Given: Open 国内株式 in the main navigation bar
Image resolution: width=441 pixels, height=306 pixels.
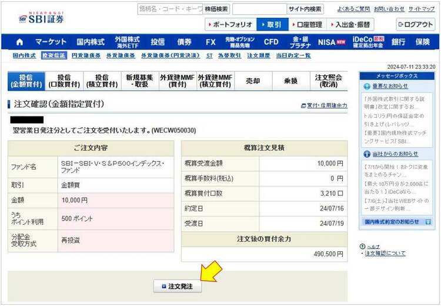Looking at the screenshot, I should [91, 42].
